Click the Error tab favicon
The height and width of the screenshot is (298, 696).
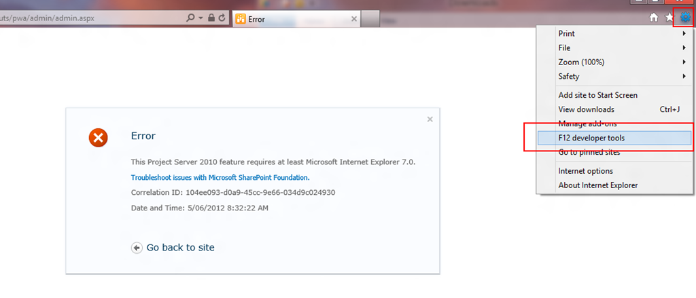(x=241, y=19)
